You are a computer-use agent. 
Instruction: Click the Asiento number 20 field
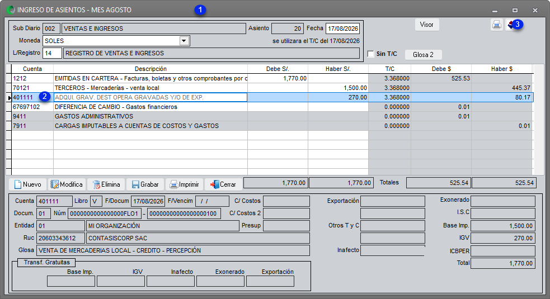pos(287,29)
